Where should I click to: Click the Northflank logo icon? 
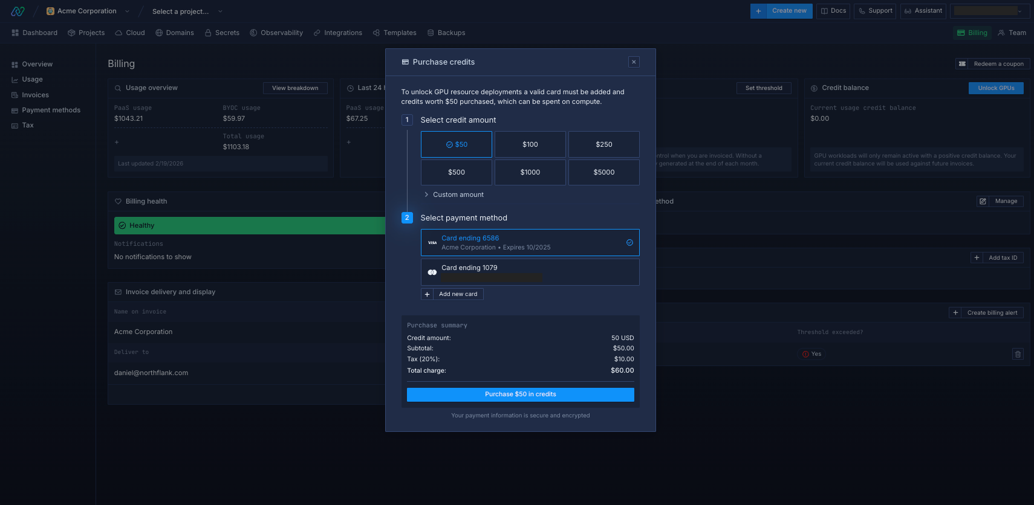click(18, 11)
